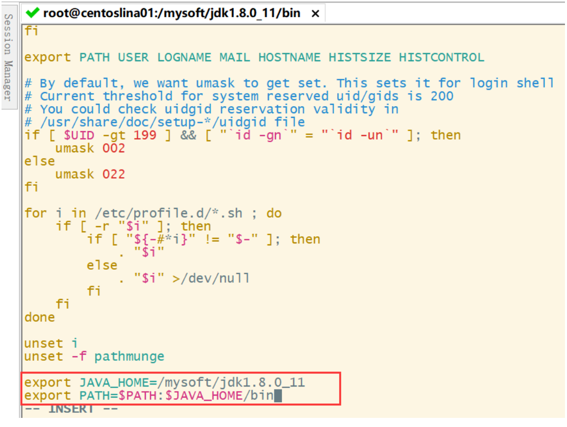
Task: Place cursor on '# You could check uidgid' line
Action: coord(212,109)
